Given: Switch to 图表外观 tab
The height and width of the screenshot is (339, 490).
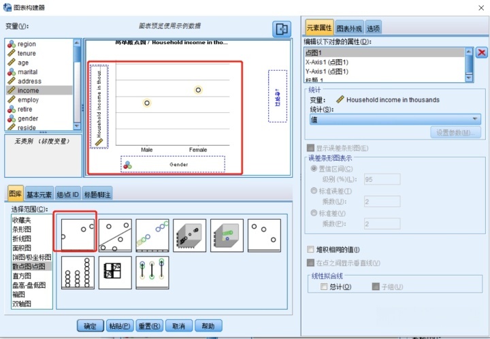Looking at the screenshot, I should (x=349, y=29).
